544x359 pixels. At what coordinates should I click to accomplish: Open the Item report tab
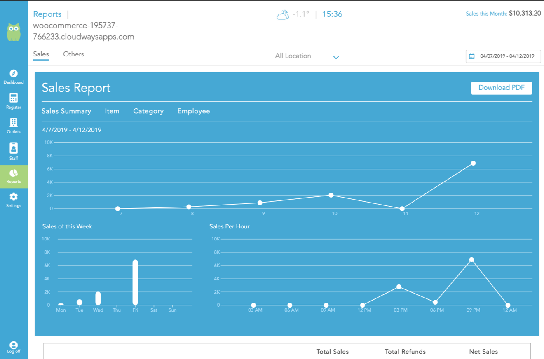click(112, 111)
